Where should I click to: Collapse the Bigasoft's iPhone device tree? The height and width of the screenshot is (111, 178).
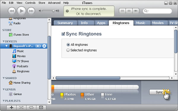click(7, 46)
